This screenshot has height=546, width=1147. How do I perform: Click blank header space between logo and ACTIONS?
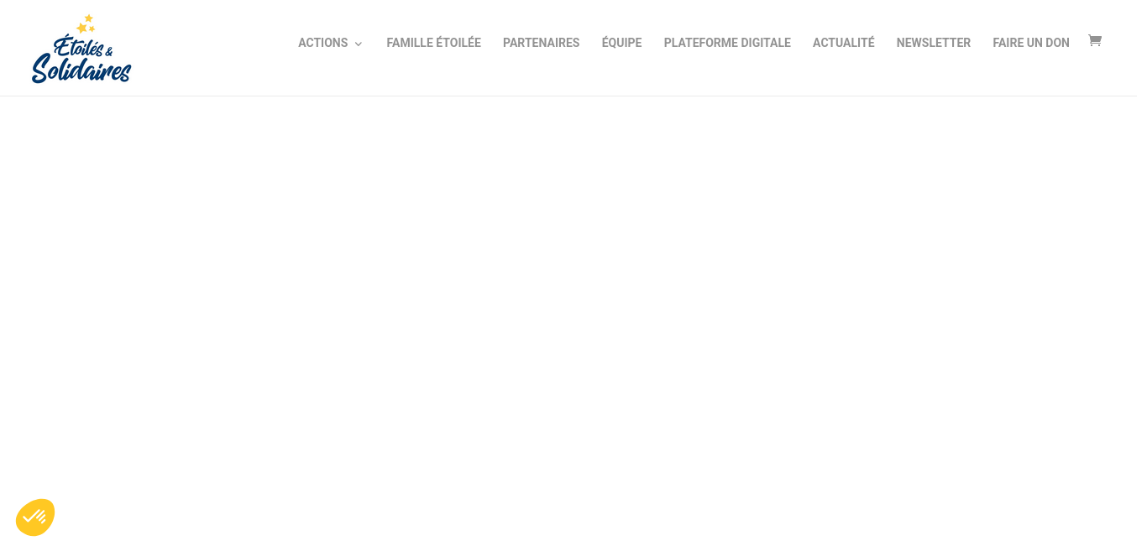214,48
